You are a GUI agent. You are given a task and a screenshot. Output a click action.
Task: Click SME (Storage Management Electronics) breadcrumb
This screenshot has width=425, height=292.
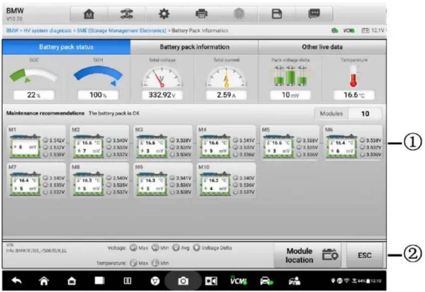pos(121,30)
